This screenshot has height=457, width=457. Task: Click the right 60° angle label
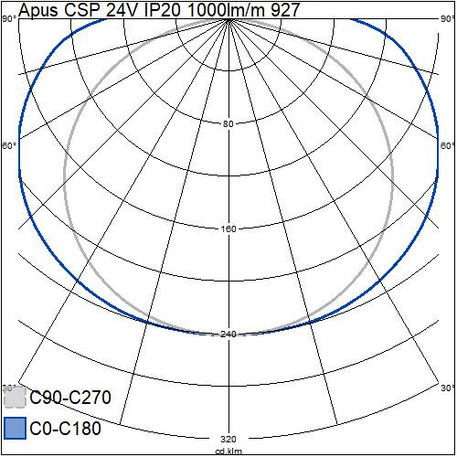click(448, 146)
